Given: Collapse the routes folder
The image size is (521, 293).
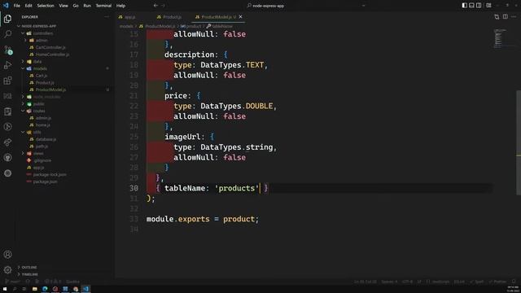Looking at the screenshot, I should point(39,111).
